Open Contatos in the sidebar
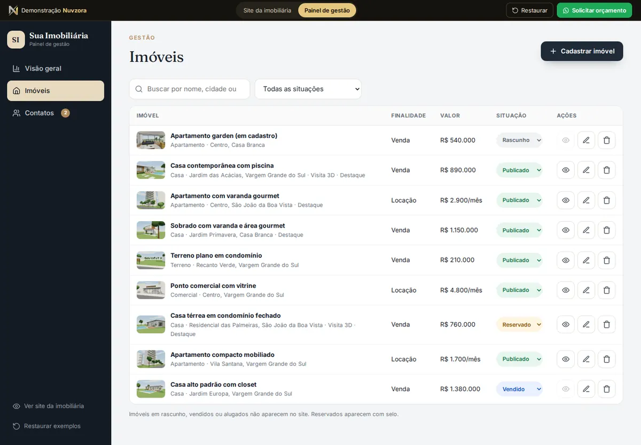 56,113
